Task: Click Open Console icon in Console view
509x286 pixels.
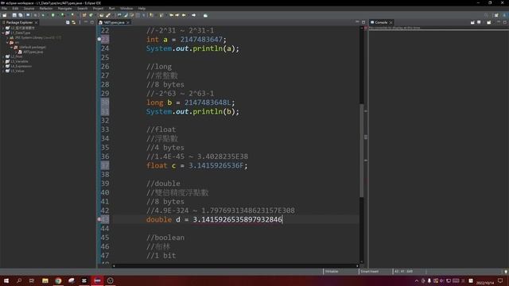Action: coord(489,22)
